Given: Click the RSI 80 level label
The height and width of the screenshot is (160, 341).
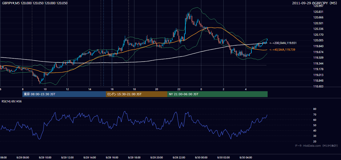Looking at the screenshot, I should point(315,109).
